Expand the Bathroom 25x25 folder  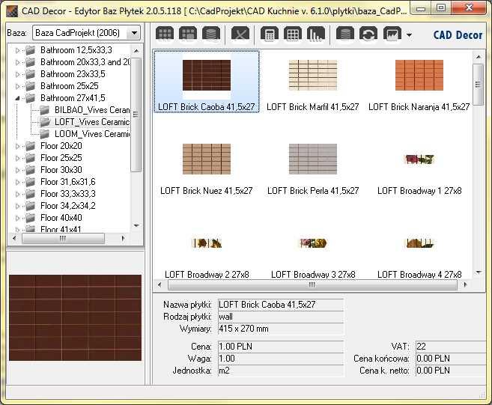17,86
